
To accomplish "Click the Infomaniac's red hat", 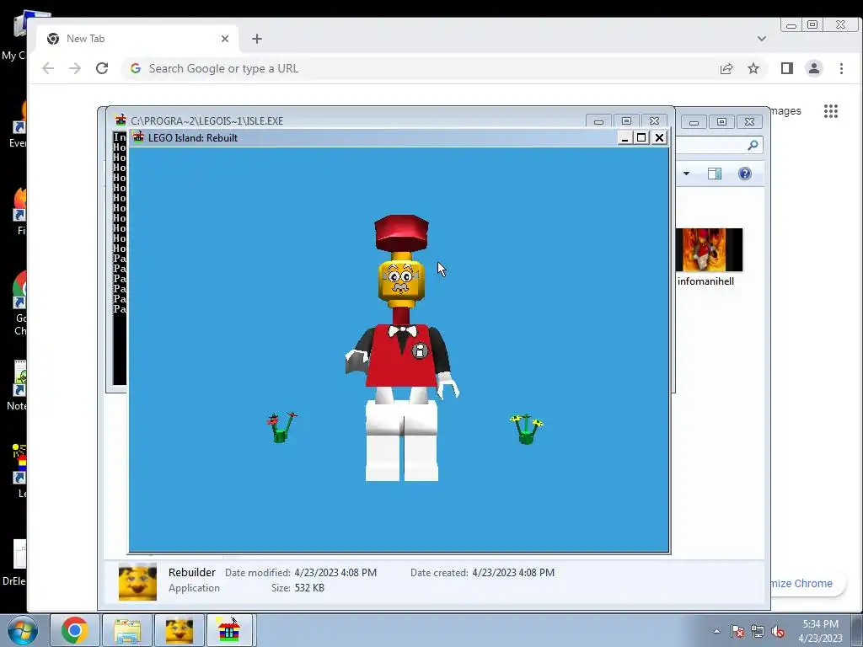I will tap(401, 233).
